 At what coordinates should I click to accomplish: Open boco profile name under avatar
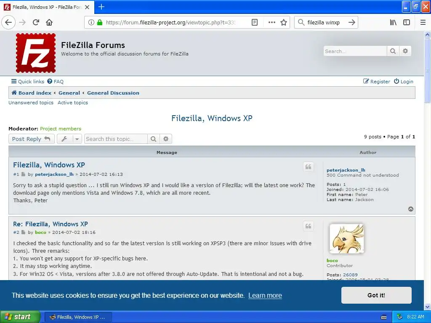tap(332, 260)
